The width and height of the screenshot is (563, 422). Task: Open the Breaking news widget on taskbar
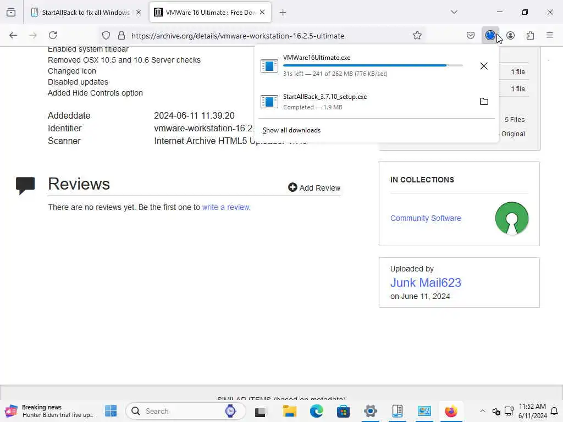49,411
